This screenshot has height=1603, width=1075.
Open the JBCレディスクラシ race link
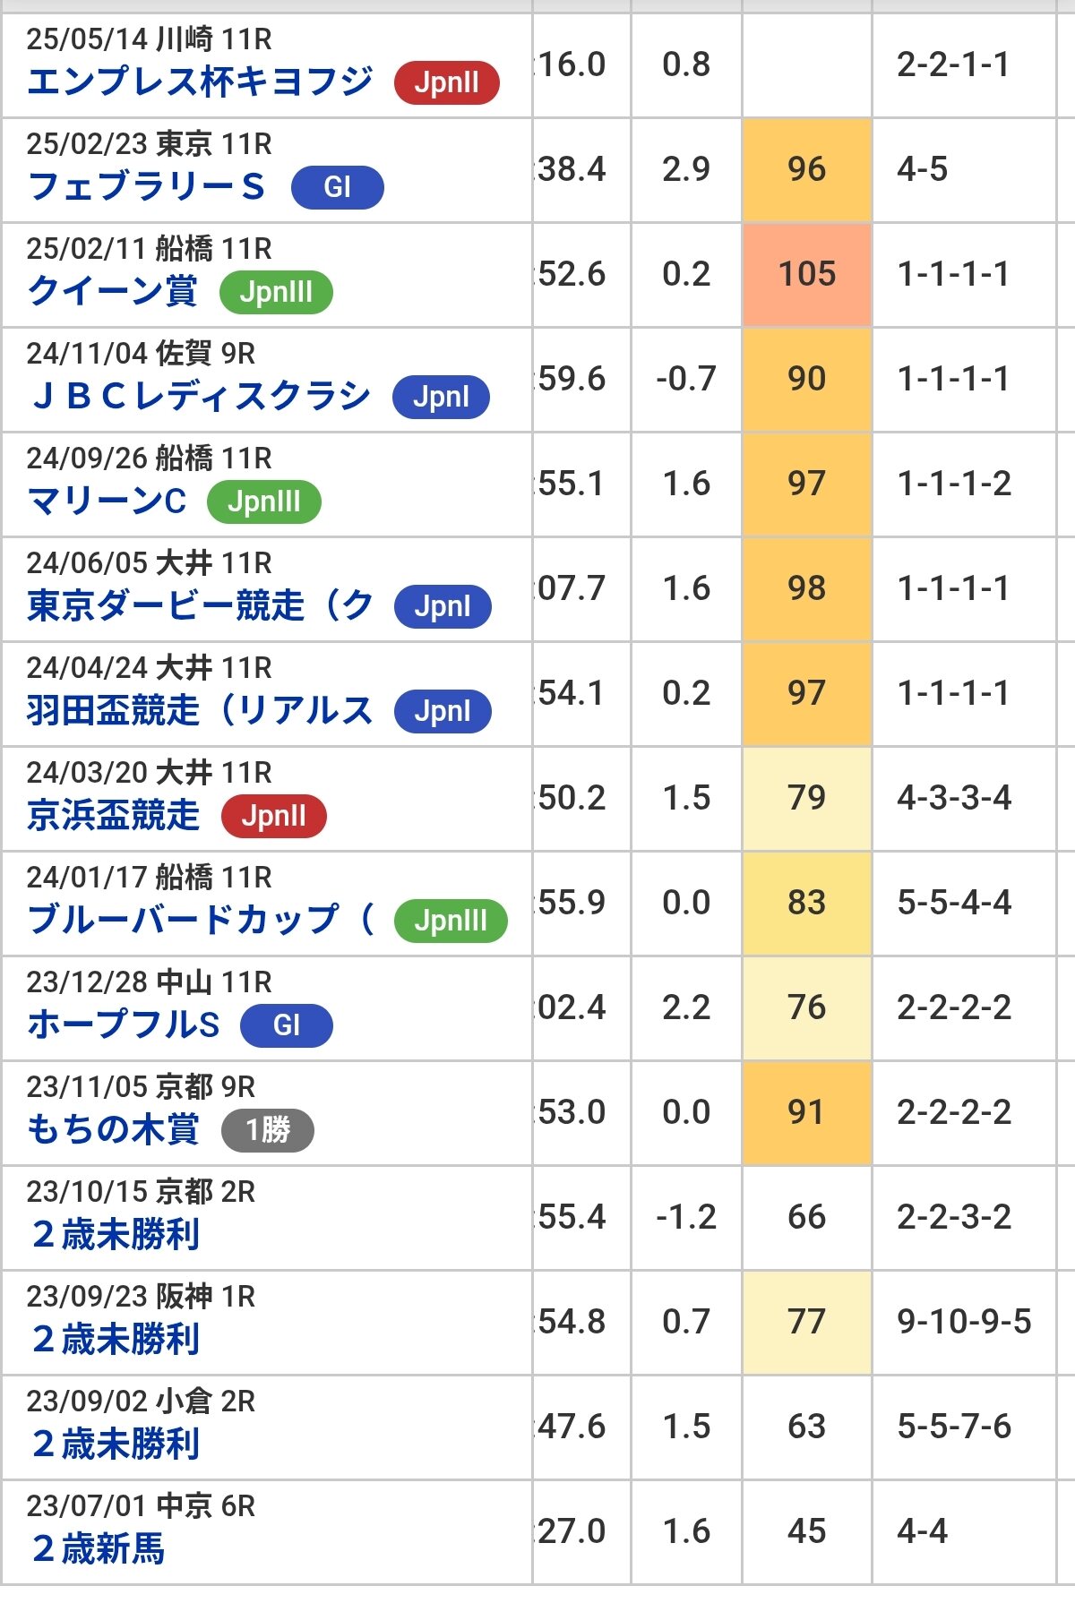pos(199,397)
